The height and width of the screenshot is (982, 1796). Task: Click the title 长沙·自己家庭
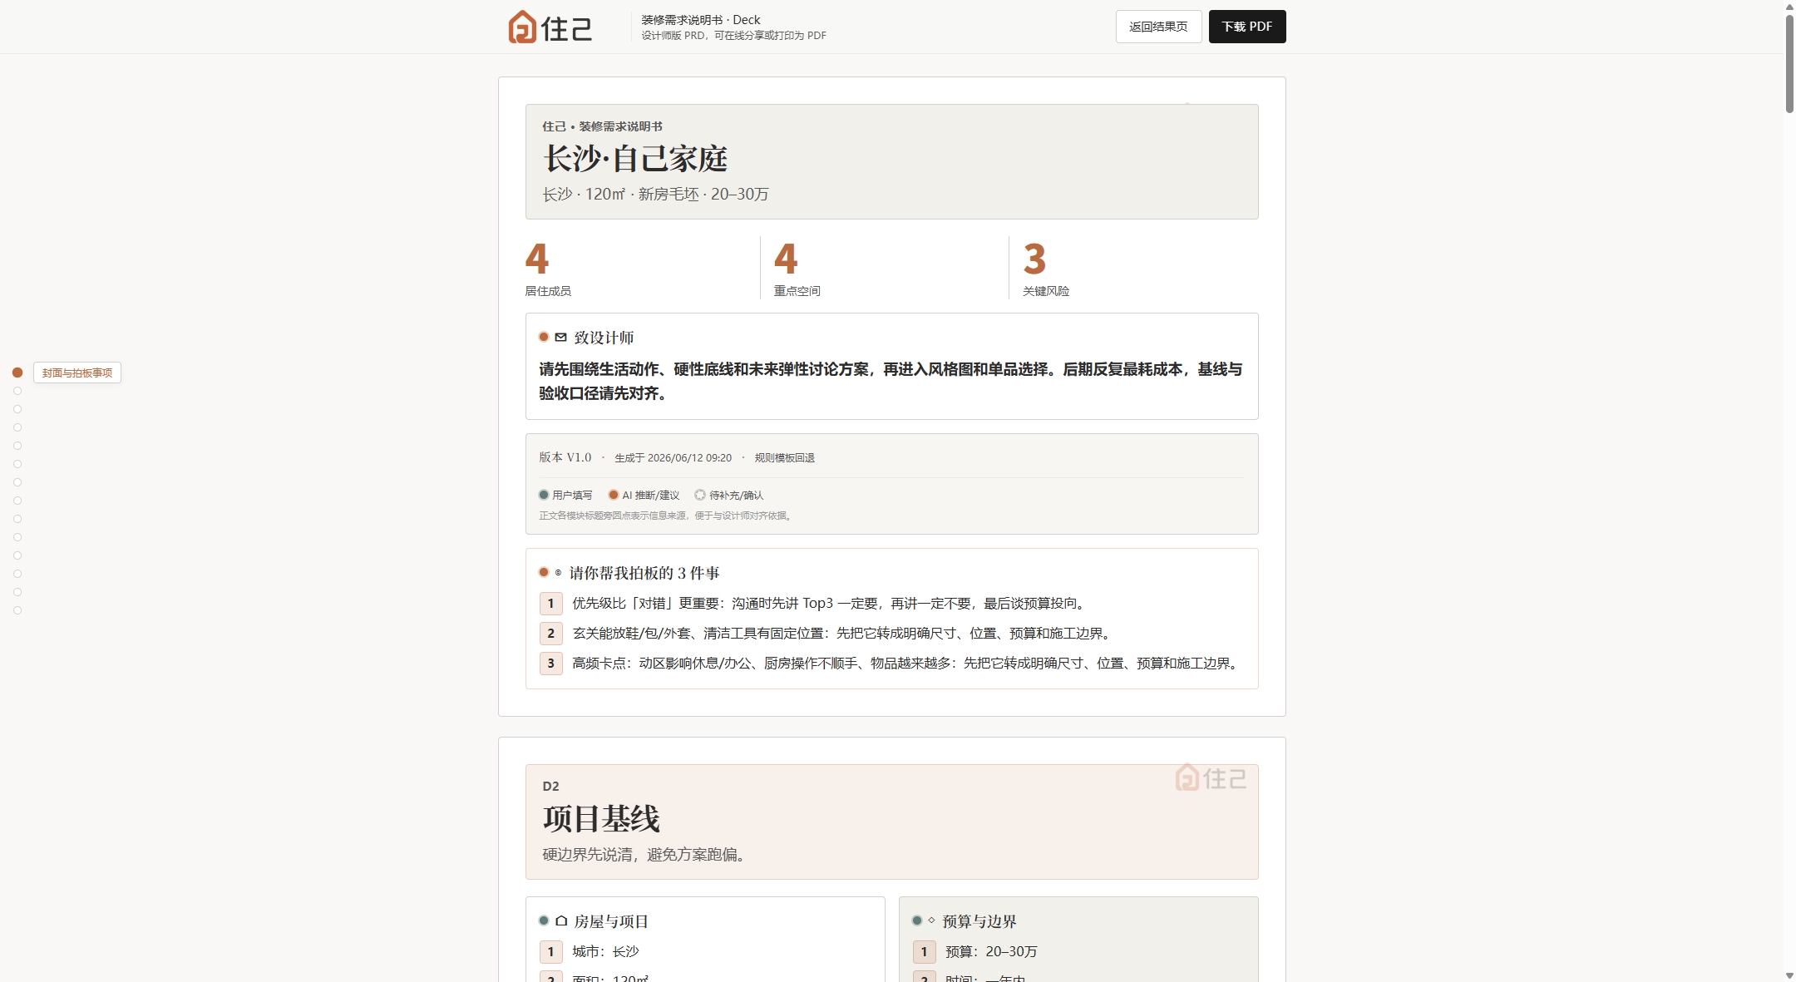(x=635, y=158)
